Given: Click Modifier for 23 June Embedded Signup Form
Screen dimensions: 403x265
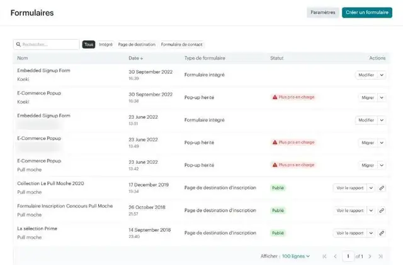Looking at the screenshot, I should [366, 120].
